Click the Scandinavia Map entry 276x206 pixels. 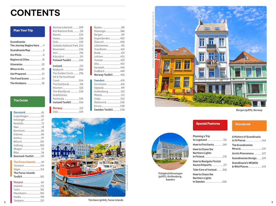[20, 50]
